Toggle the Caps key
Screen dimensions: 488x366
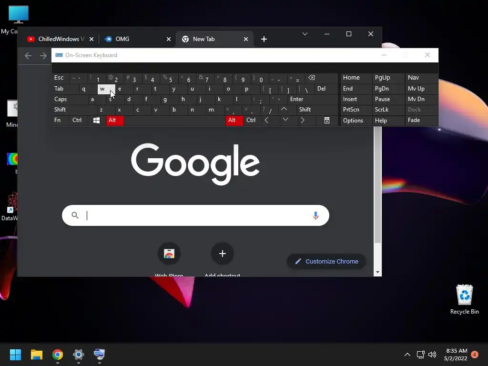click(x=70, y=99)
